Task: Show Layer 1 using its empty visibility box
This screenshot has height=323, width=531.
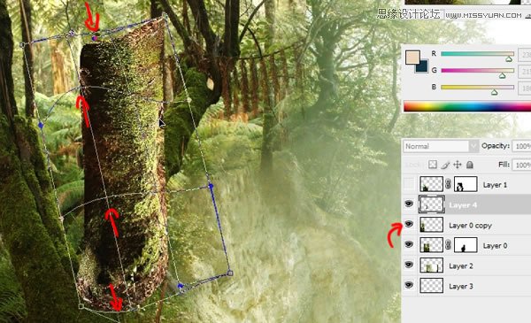Action: point(409,184)
